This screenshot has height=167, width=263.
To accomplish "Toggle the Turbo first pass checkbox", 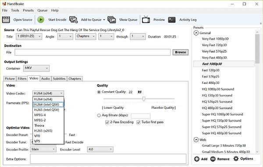I will coord(139,122).
